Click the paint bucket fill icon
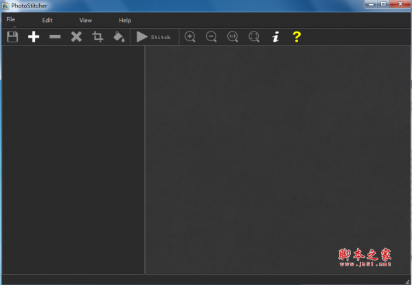Image resolution: width=412 pixels, height=285 pixels. click(x=119, y=37)
